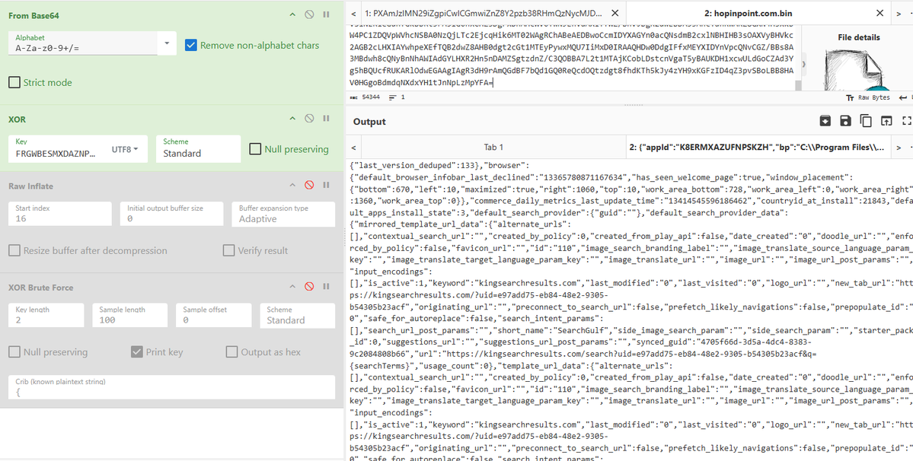Image resolution: width=913 pixels, height=461 pixels.
Task: Edit the Key length field
Action: (x=46, y=315)
